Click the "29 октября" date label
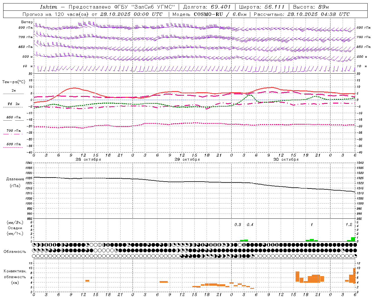The width and height of the screenshot is (372, 297). tap(187, 160)
